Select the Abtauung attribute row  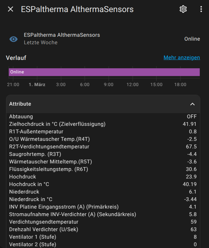point(103,116)
